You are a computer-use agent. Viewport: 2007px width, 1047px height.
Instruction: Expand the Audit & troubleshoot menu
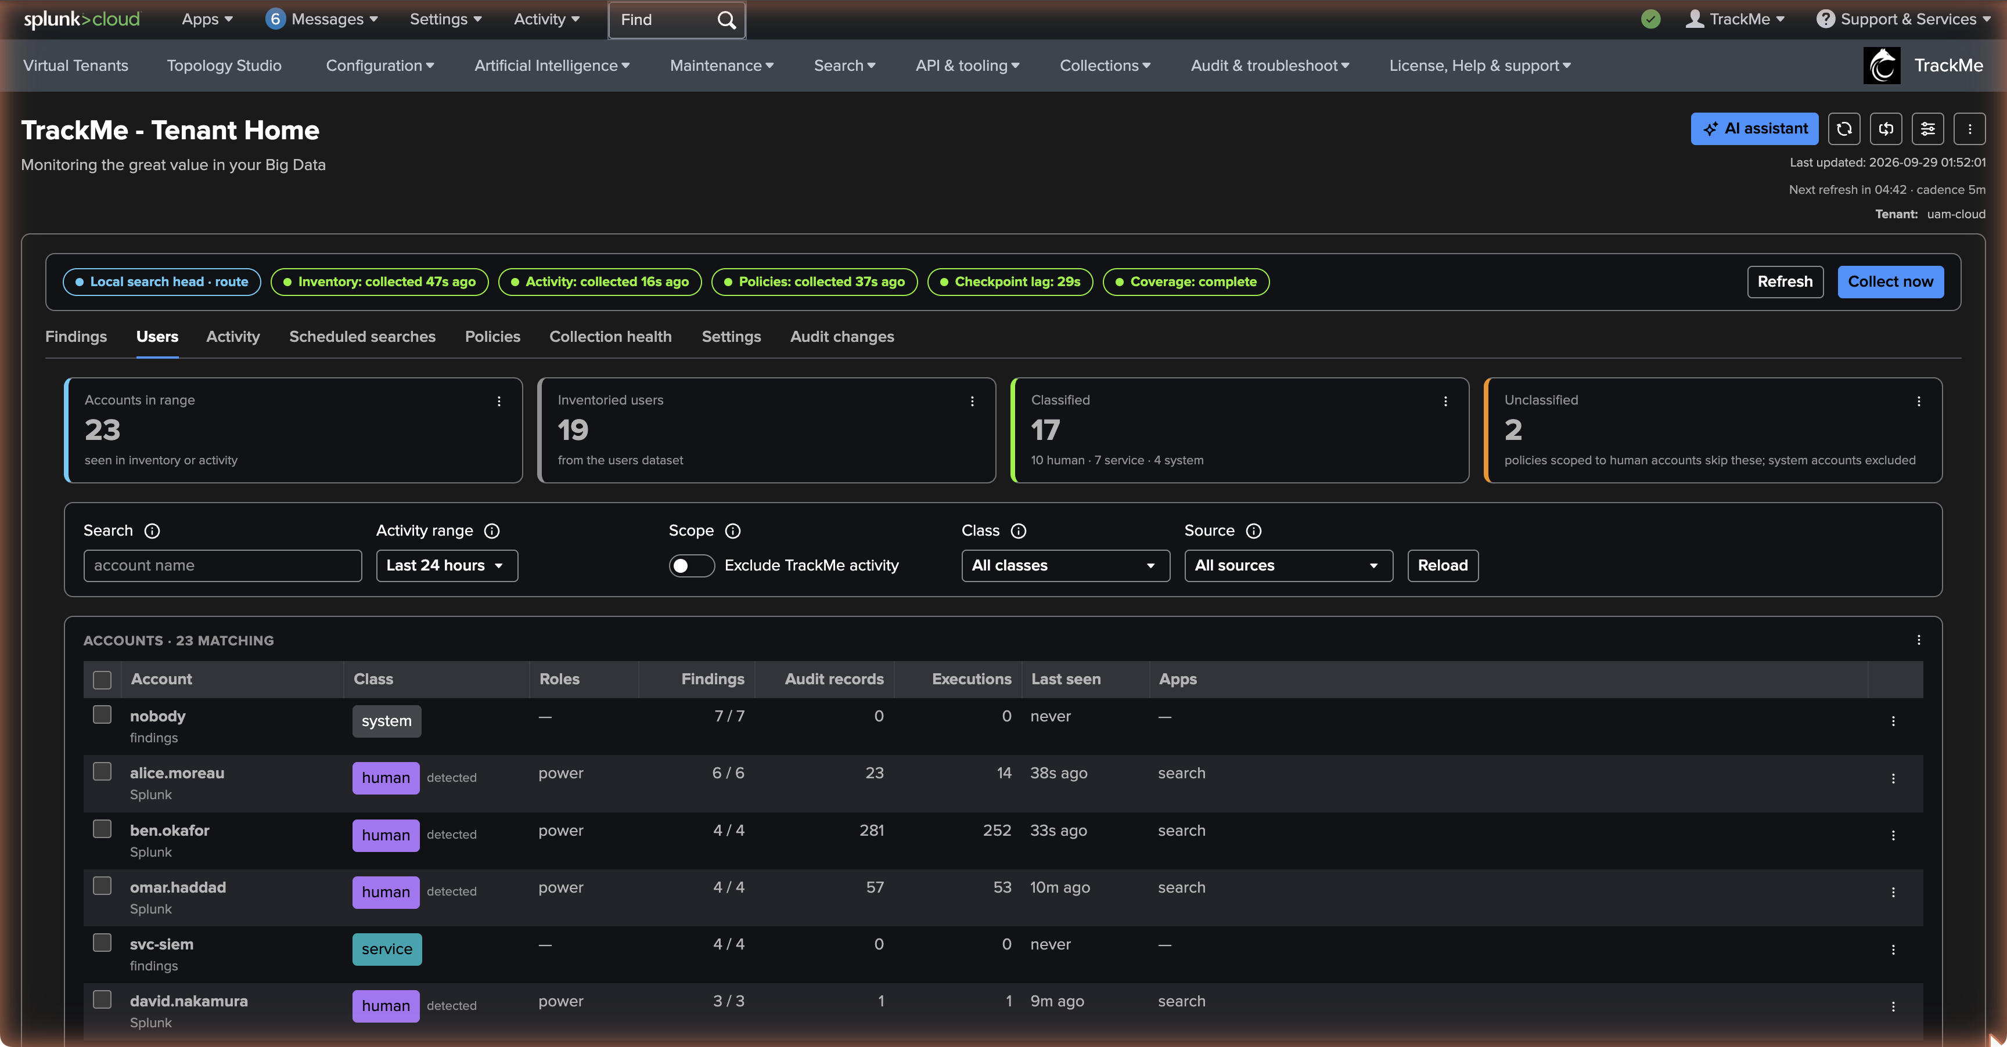click(x=1270, y=66)
